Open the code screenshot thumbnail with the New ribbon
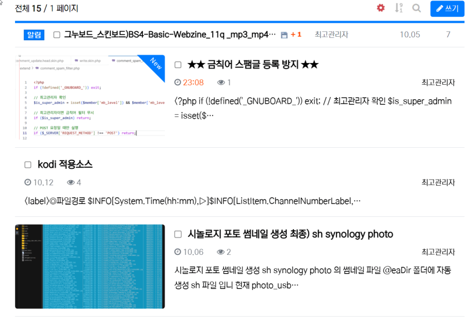Image resolution: width=466 pixels, height=320 pixels. (90, 97)
